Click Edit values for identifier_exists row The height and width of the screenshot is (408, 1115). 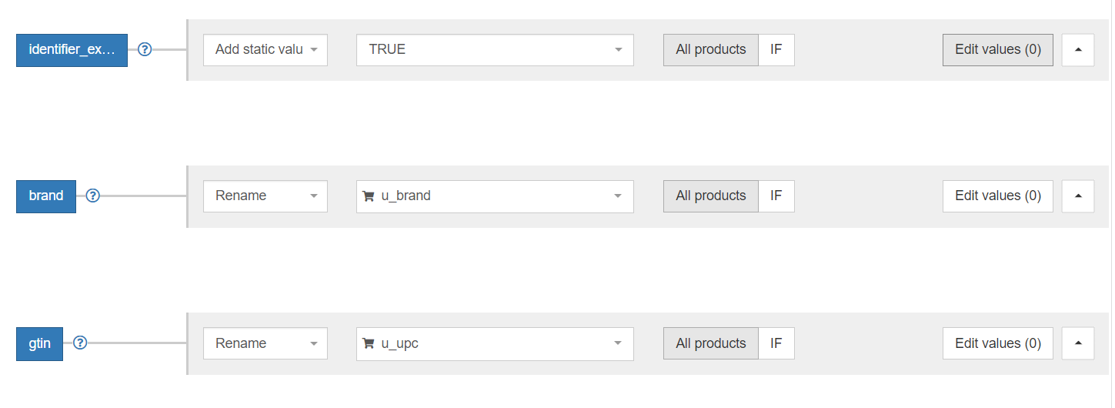997,49
